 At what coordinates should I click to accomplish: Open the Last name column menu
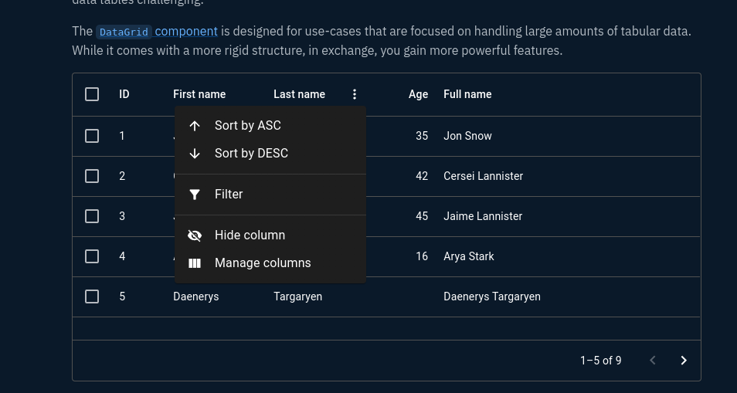click(355, 94)
